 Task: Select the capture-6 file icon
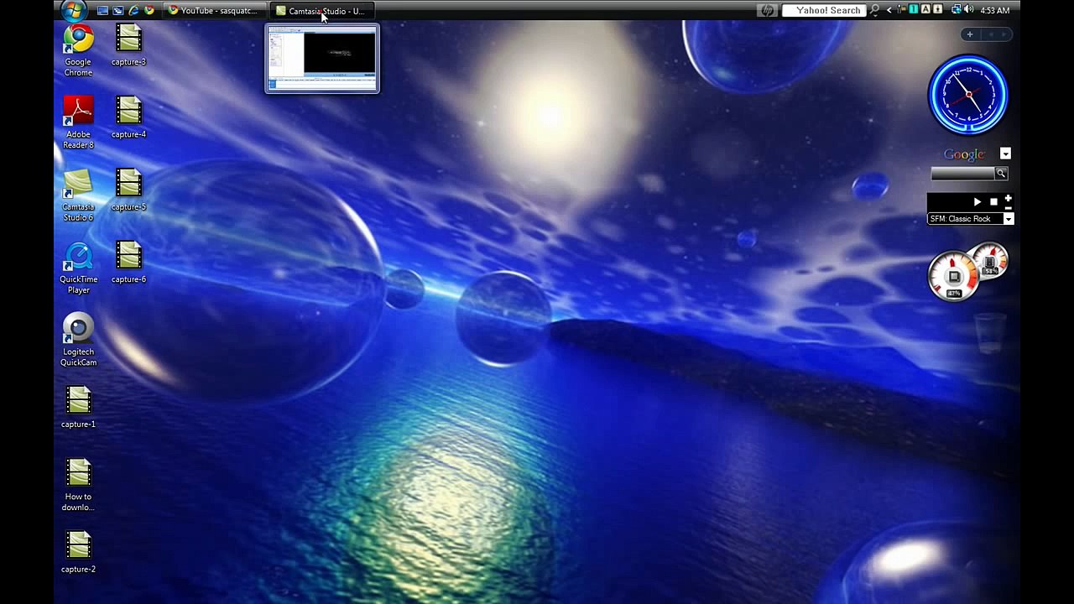[128, 262]
